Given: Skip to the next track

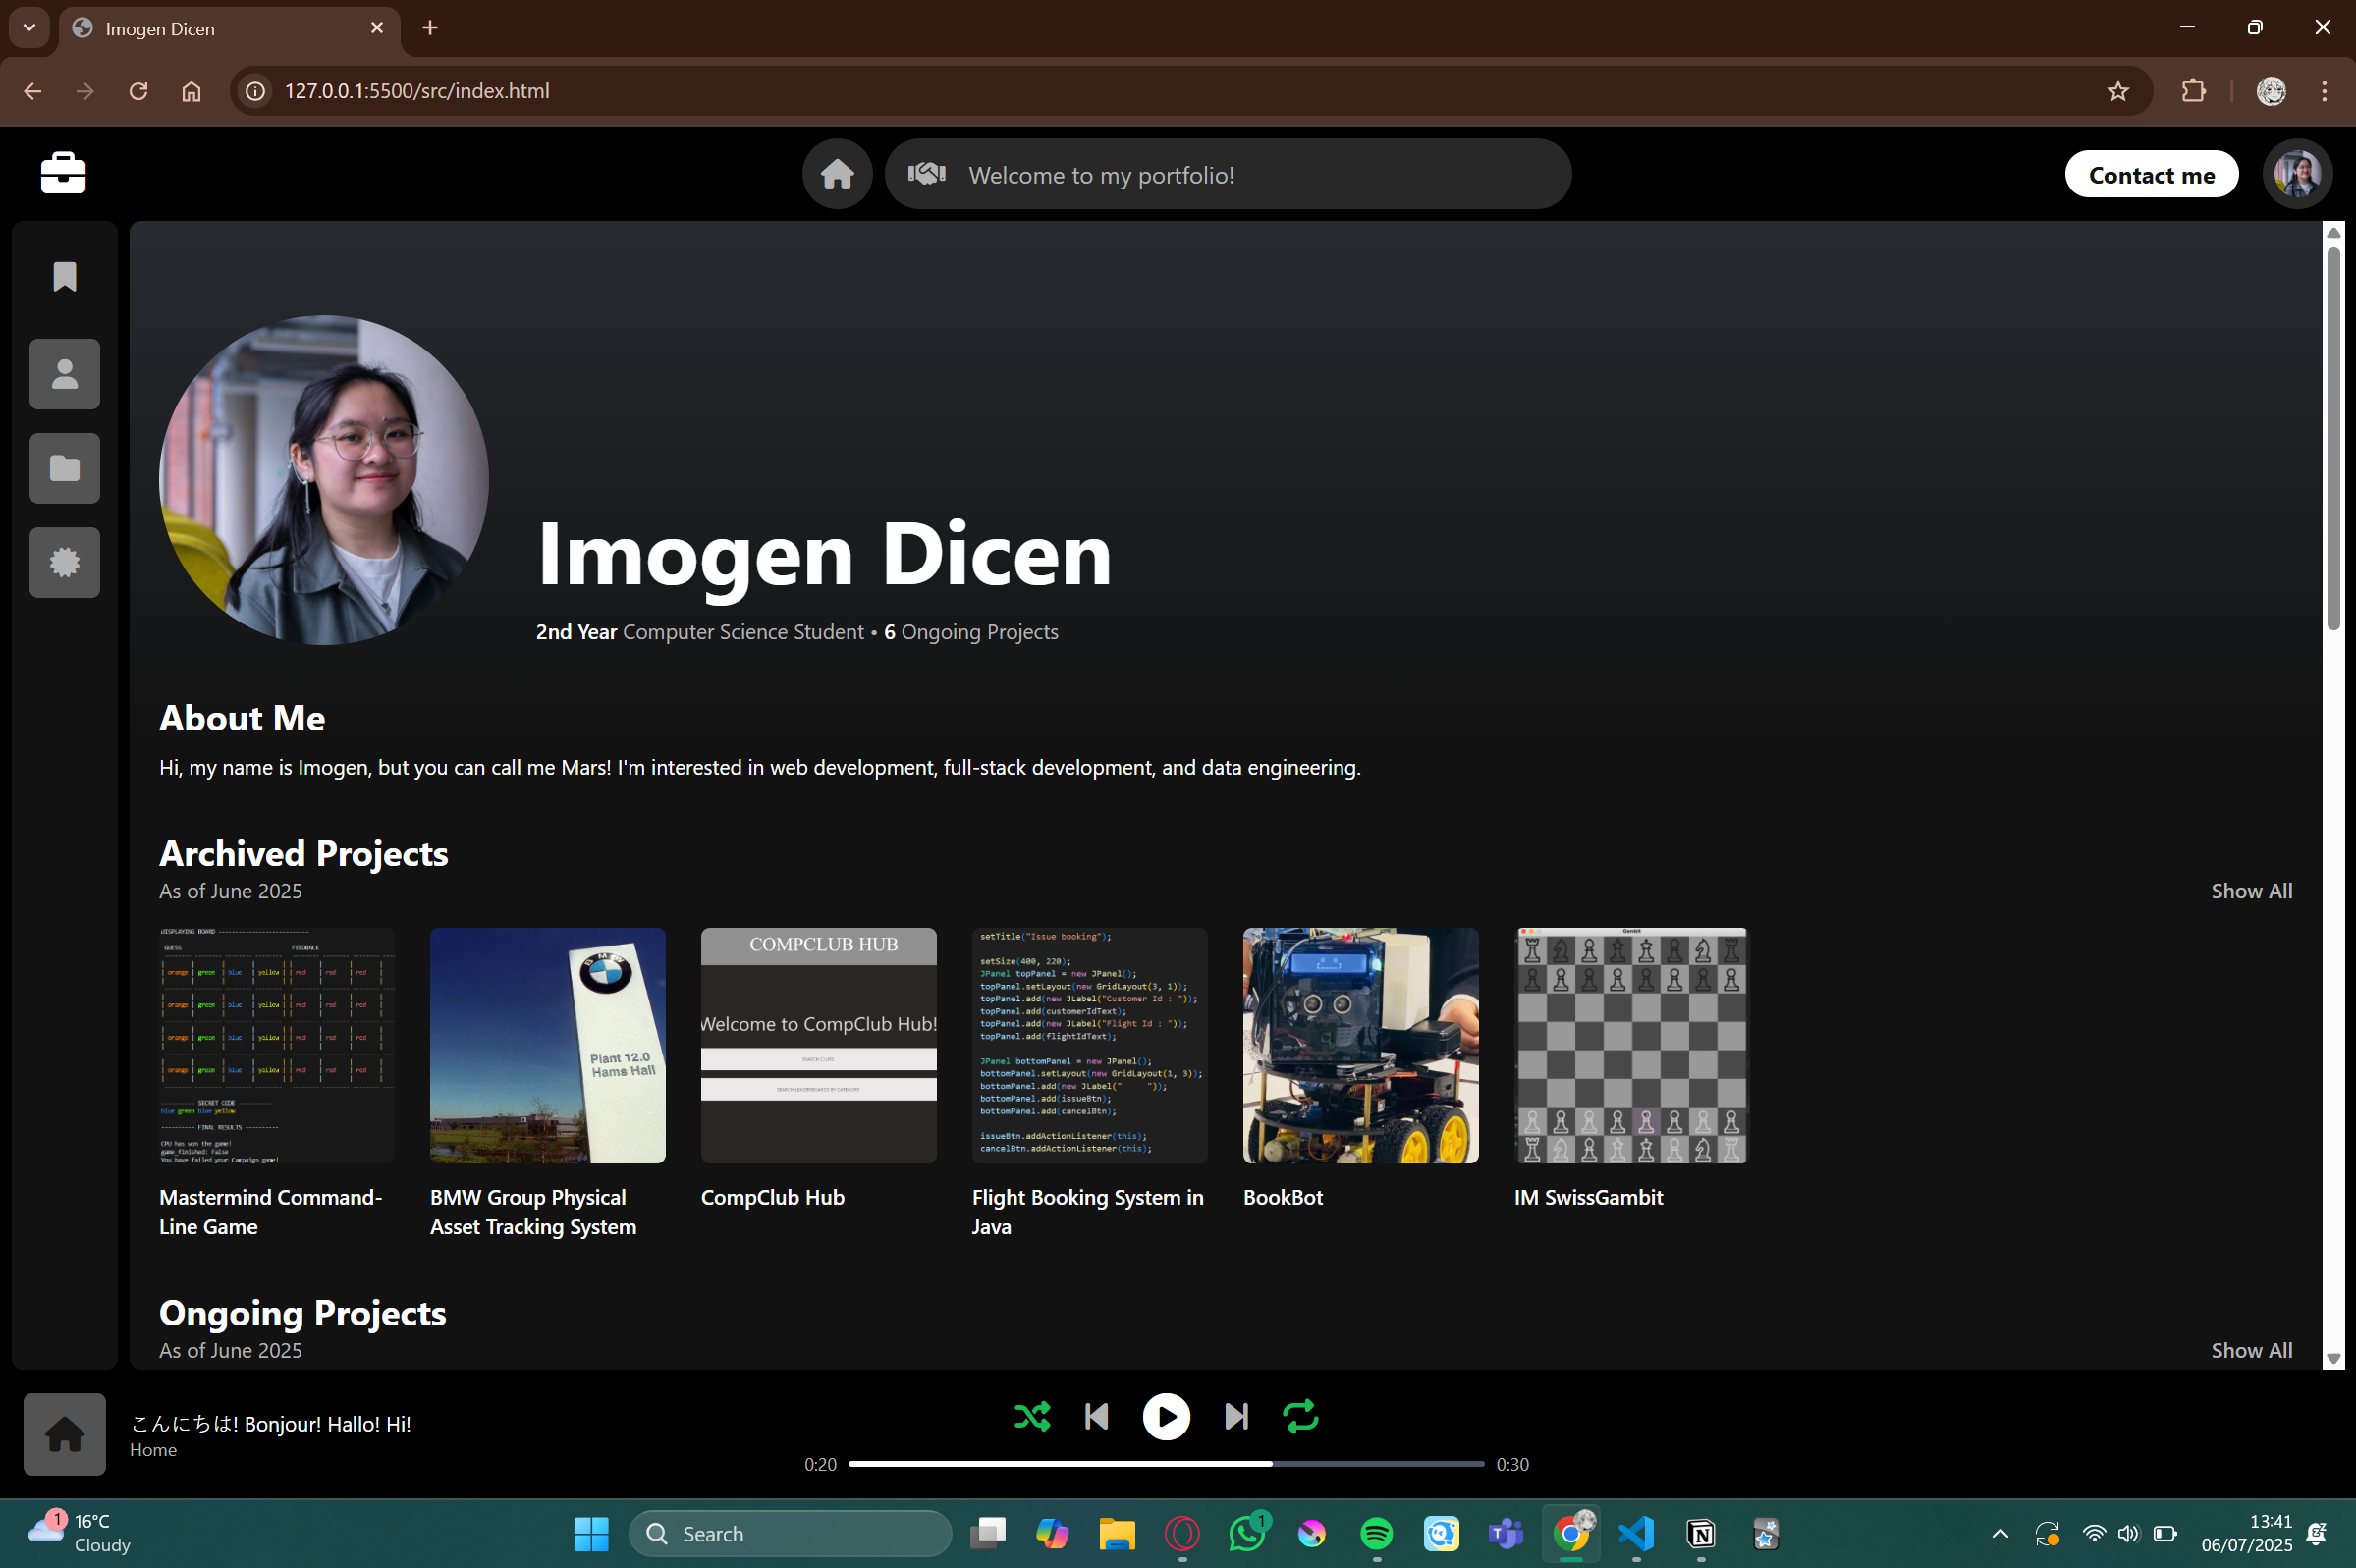Looking at the screenshot, I should click(x=1236, y=1416).
